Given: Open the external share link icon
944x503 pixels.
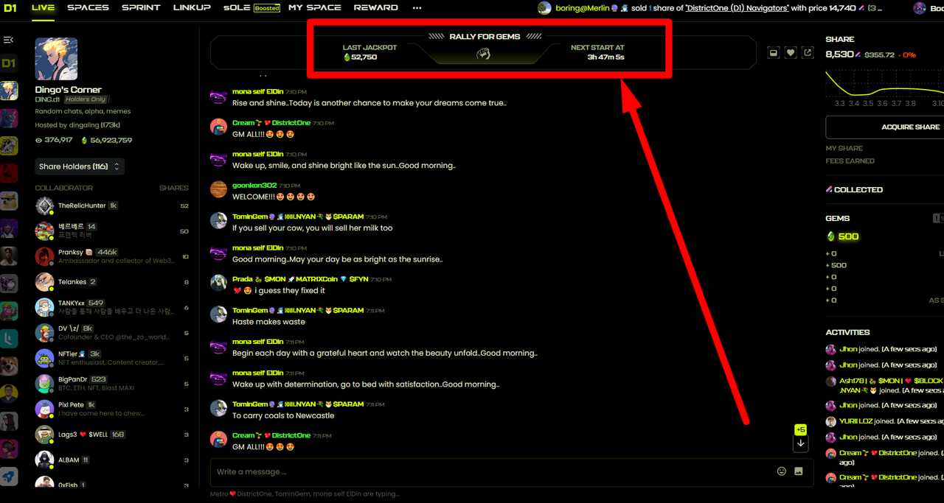Looking at the screenshot, I should pyautogui.click(x=808, y=52).
